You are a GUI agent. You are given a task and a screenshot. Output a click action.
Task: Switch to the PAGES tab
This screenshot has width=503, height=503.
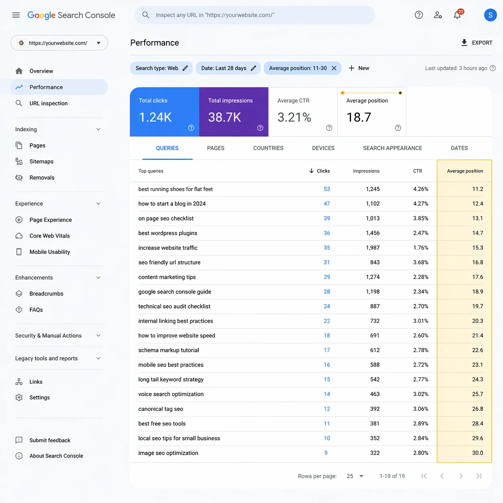[216, 148]
